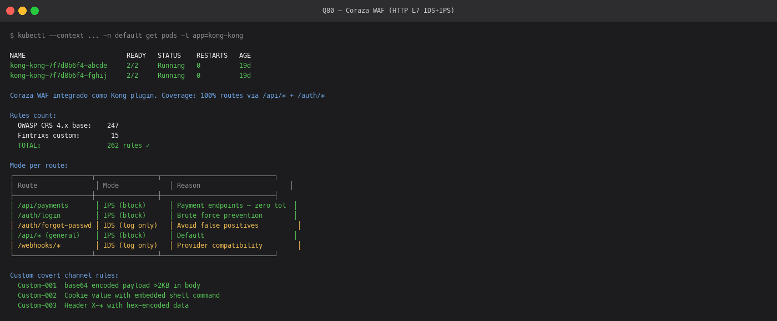Image resolution: width=777 pixels, height=321 pixels.
Task: Click the 262 rules ✓ total
Action: click(x=128, y=146)
